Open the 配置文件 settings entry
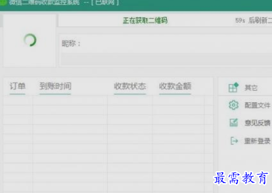Screen dimensions: 272x193 point(257,105)
